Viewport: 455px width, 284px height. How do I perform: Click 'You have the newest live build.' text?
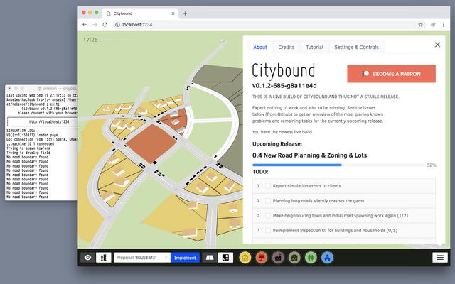282,132
